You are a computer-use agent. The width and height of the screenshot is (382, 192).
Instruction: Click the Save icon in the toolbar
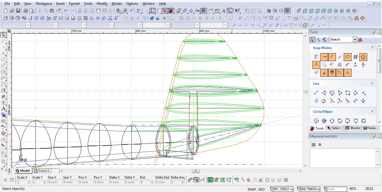[18, 11]
